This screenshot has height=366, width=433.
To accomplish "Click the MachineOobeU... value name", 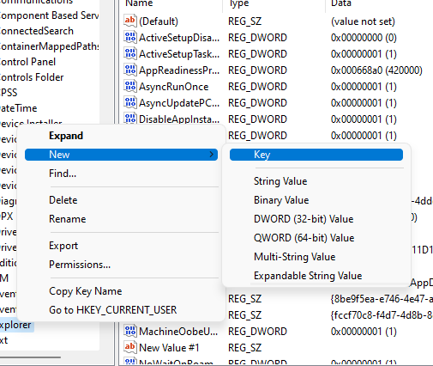I will click(178, 332).
